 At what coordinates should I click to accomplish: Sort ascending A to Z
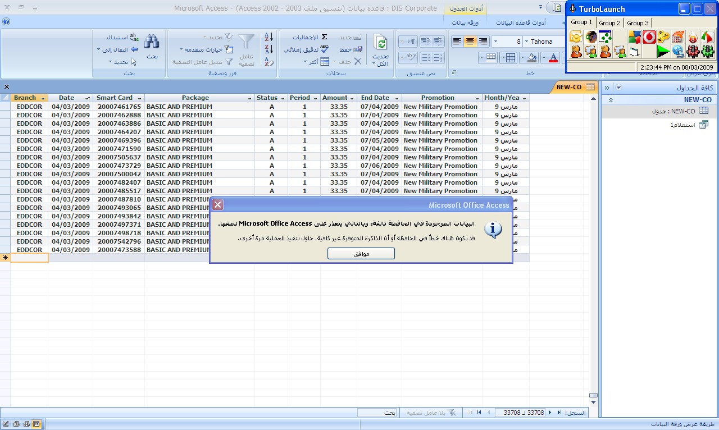pyautogui.click(x=269, y=37)
